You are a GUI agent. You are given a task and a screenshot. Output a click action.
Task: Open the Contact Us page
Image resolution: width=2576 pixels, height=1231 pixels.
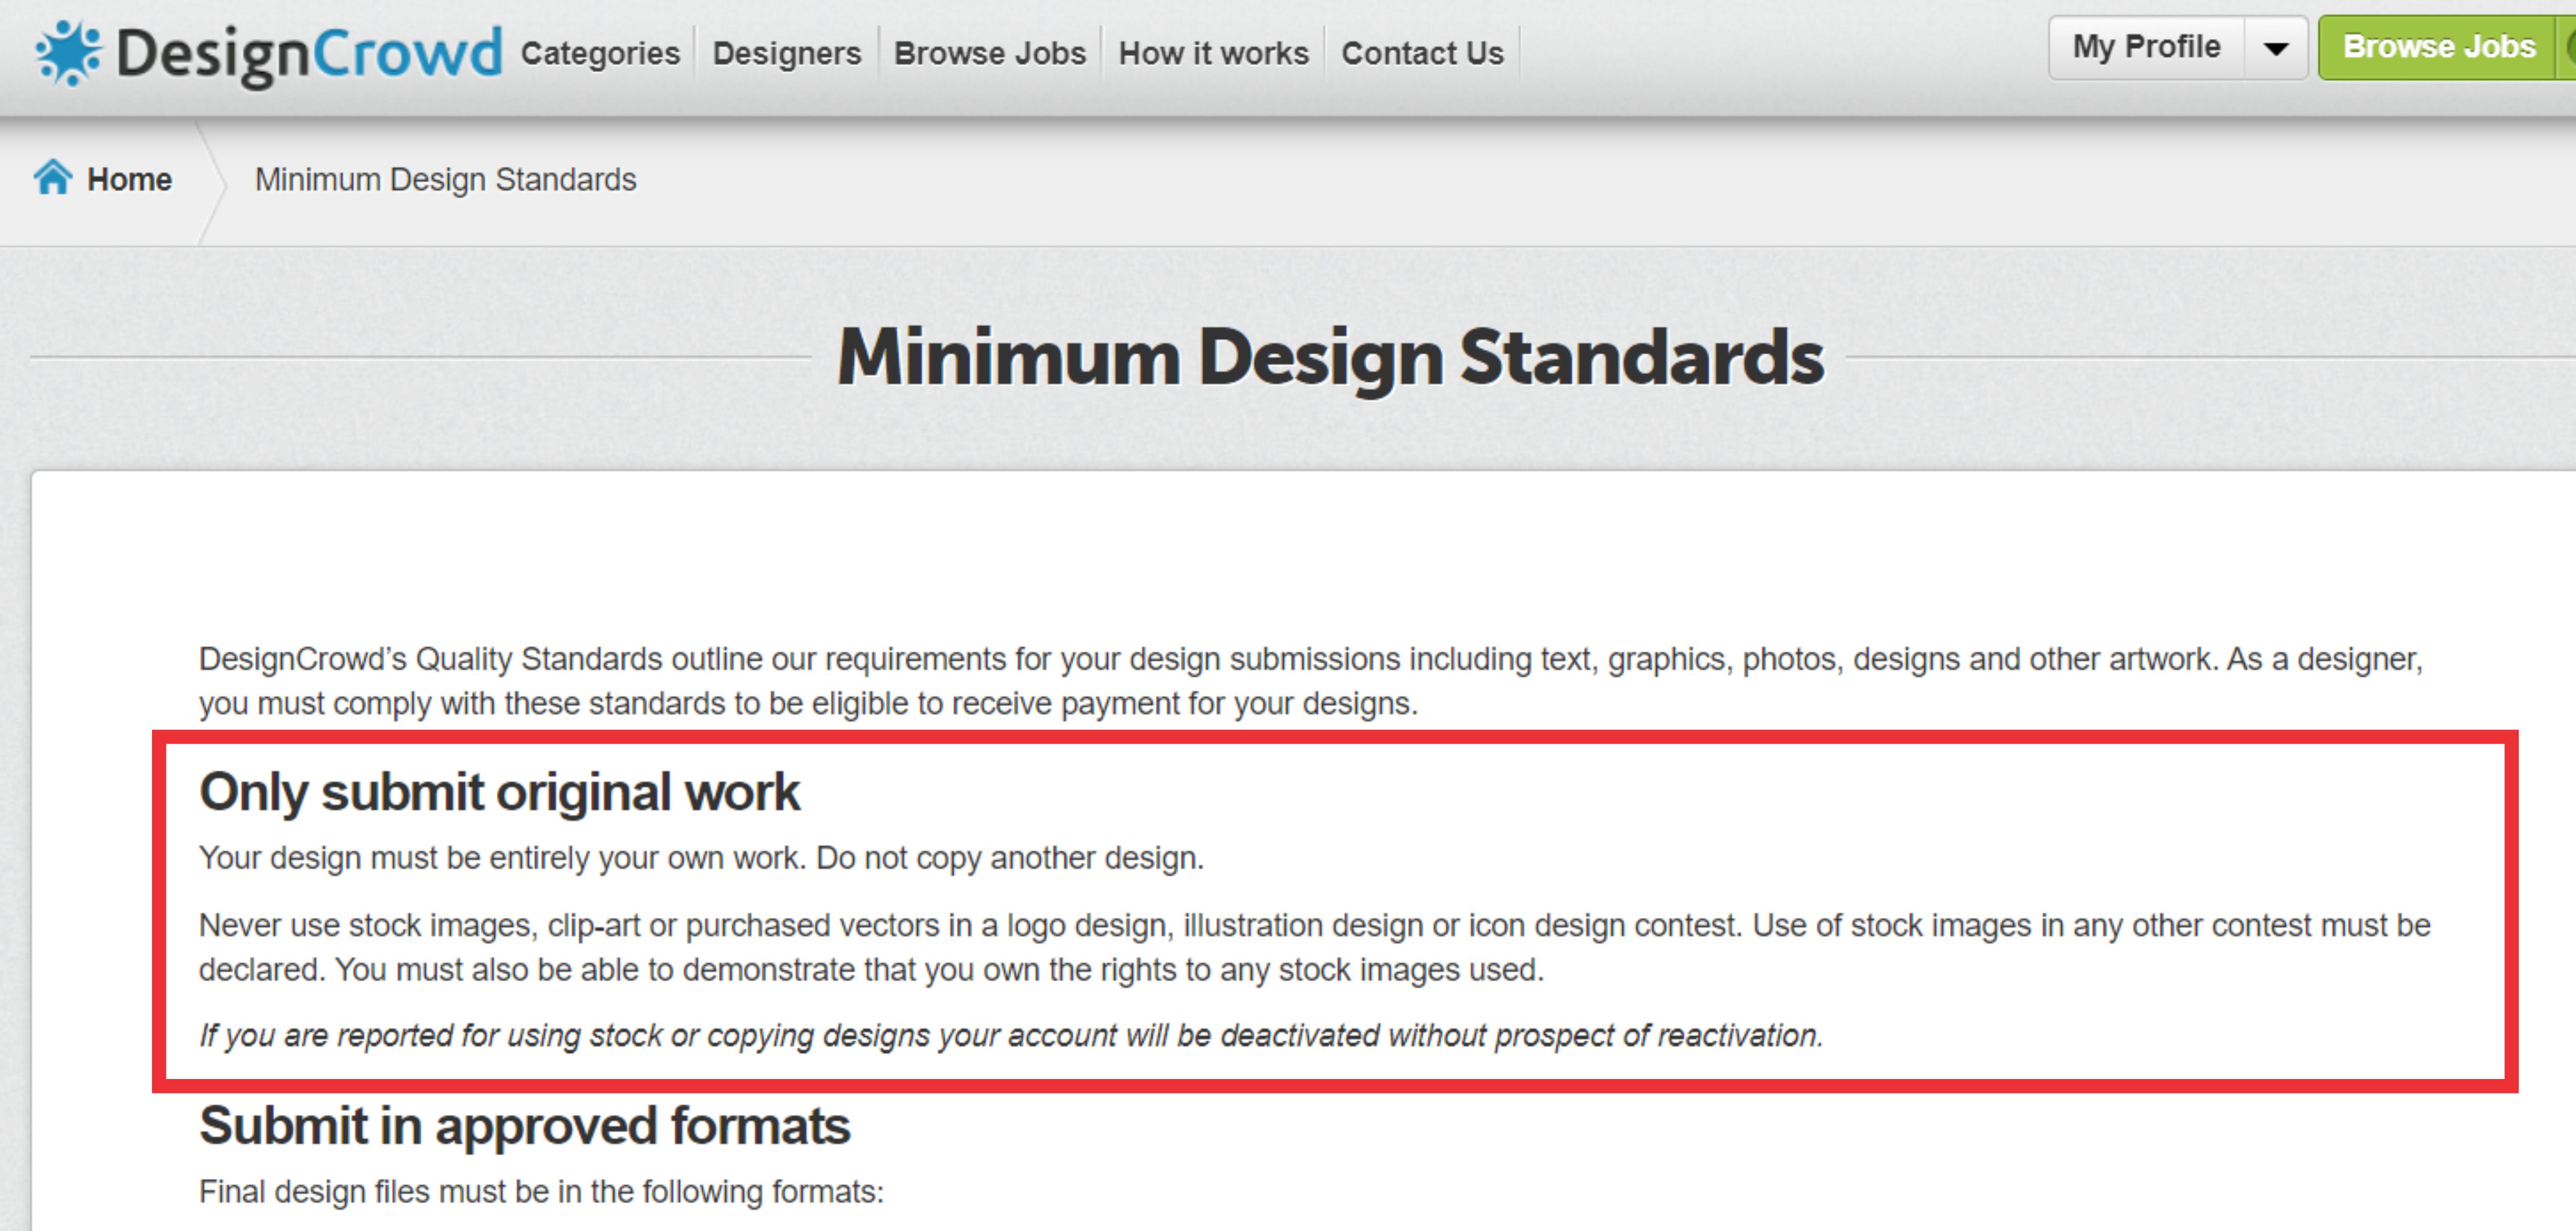point(1422,53)
